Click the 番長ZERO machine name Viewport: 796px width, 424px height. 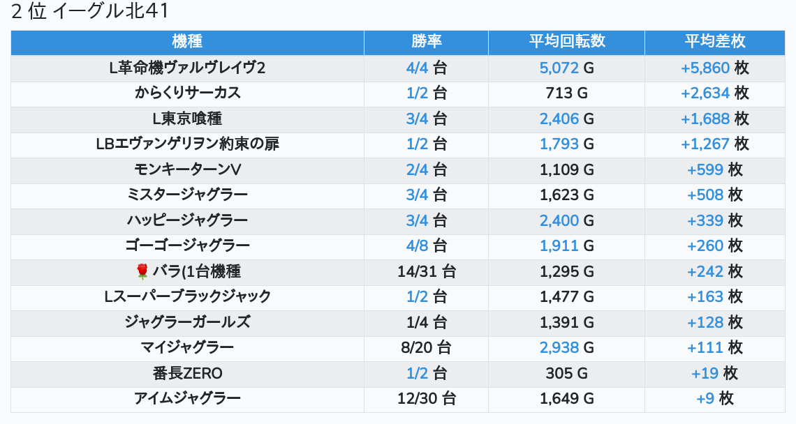coord(187,373)
